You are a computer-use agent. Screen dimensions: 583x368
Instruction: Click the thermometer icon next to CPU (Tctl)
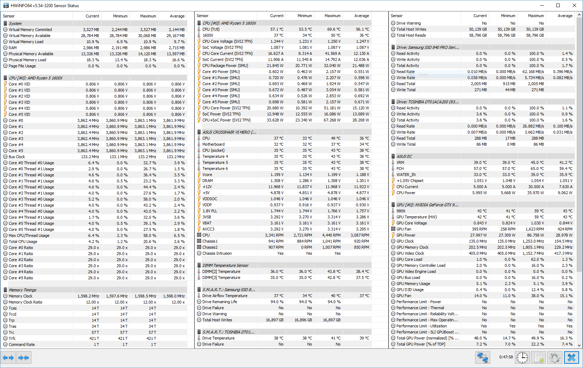pos(199,29)
